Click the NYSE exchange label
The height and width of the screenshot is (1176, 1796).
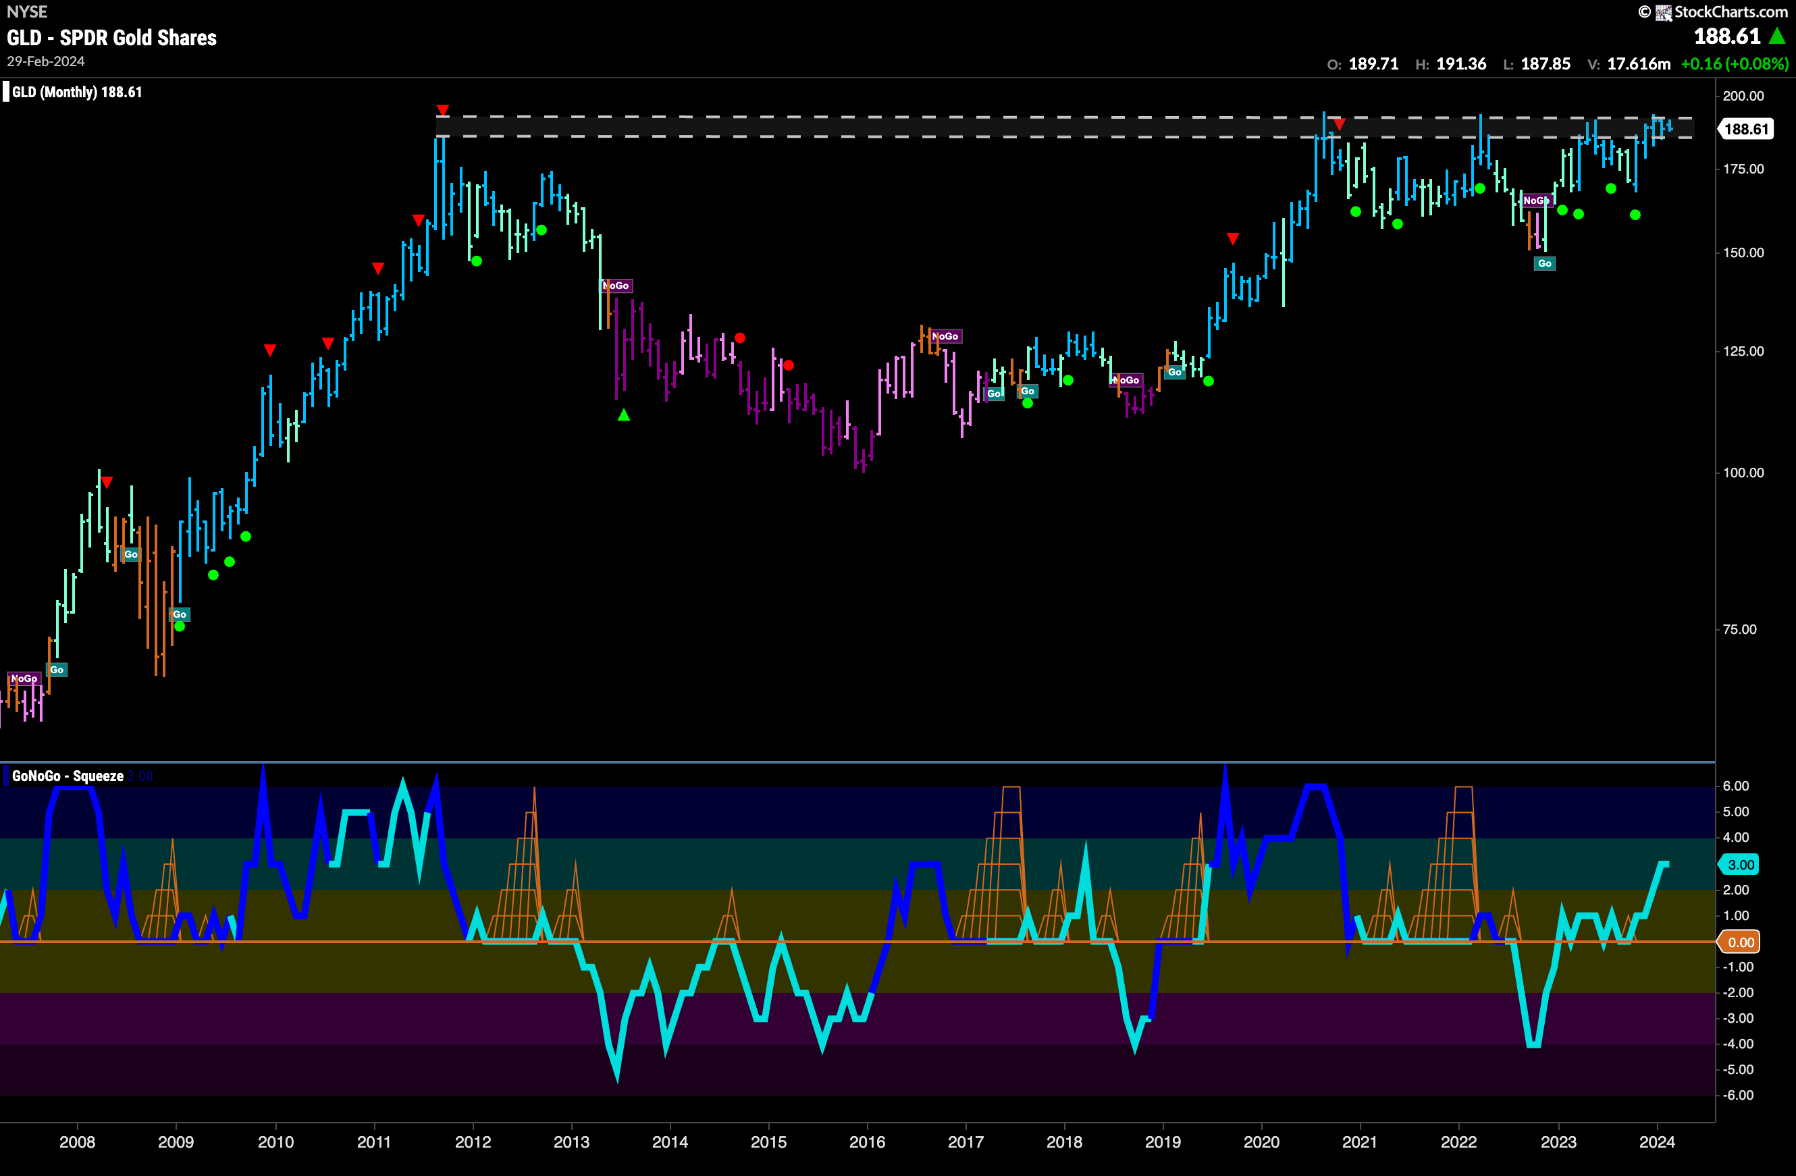click(26, 11)
